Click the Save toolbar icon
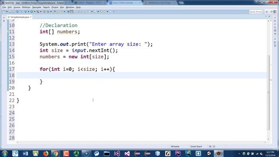The image size is (279, 157). [x=10, y=12]
